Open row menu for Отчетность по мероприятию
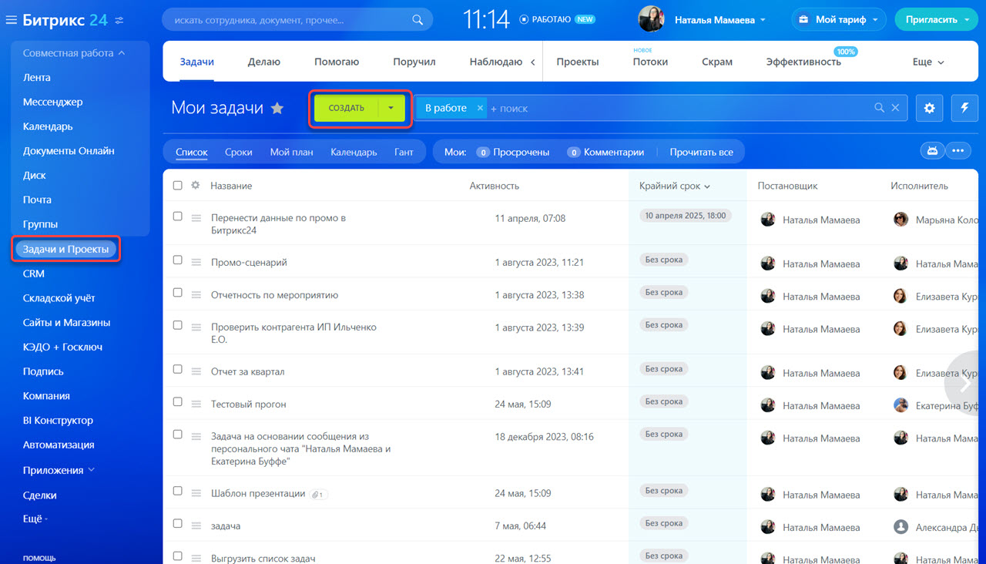Screen dimensions: 986x564 pos(196,295)
